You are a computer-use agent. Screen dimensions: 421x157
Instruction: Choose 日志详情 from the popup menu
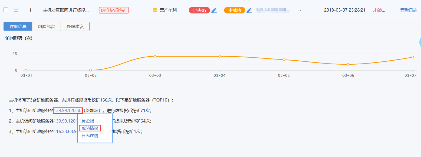[90, 135]
